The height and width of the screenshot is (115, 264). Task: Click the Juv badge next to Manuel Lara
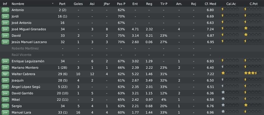5,112
